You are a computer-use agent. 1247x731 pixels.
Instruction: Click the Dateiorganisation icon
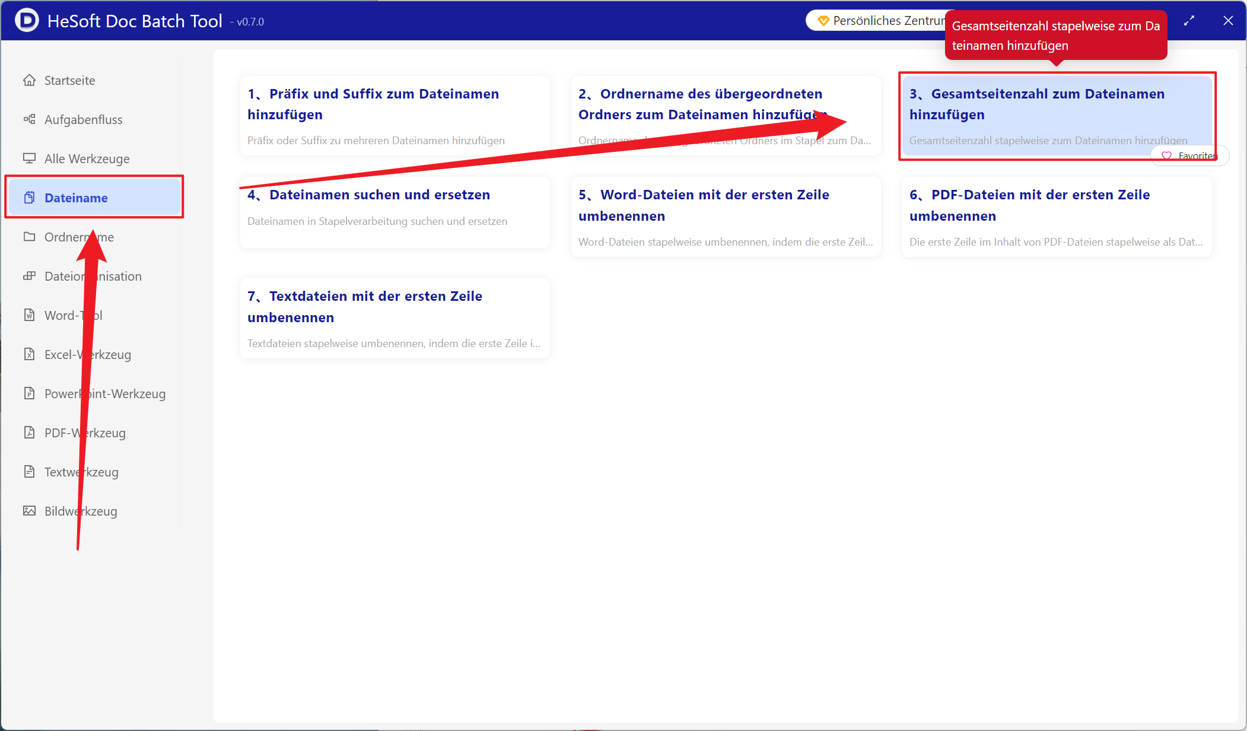[29, 276]
